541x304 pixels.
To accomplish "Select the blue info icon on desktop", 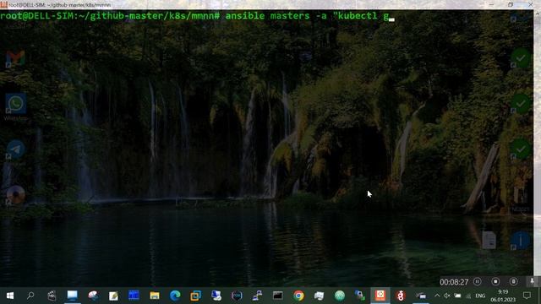I will (521, 240).
